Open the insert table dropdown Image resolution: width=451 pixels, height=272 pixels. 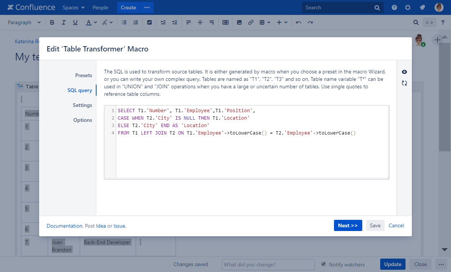click(265, 22)
